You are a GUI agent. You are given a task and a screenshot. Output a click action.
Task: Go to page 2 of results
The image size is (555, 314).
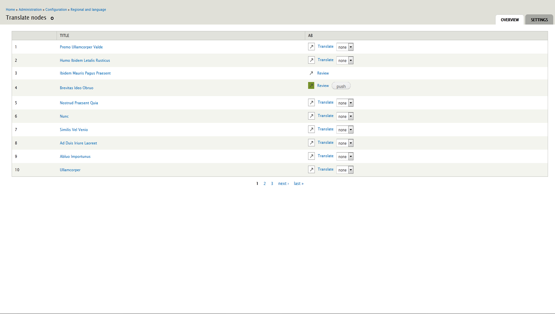pyautogui.click(x=264, y=183)
